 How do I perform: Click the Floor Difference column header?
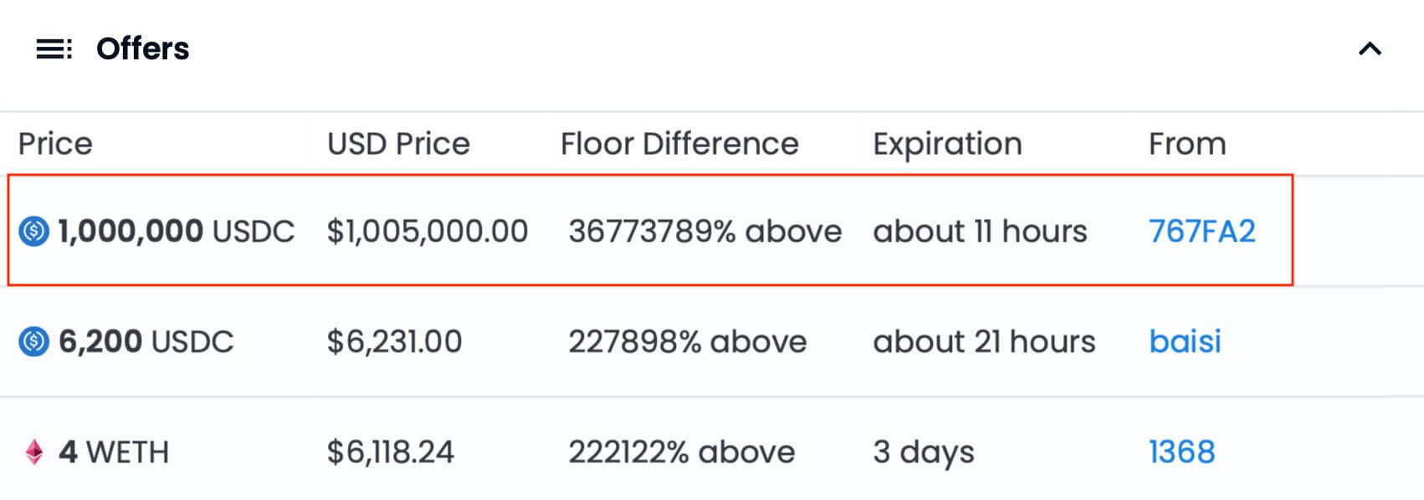click(x=679, y=144)
